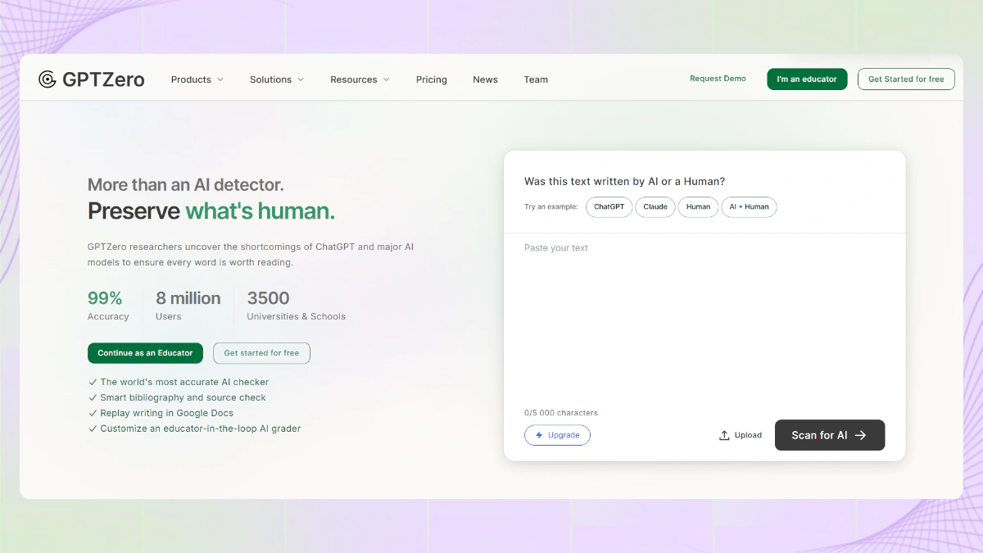The image size is (983, 553).
Task: Open the Pricing page
Action: tap(431, 79)
